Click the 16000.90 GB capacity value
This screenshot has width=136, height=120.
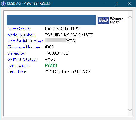[57, 53]
